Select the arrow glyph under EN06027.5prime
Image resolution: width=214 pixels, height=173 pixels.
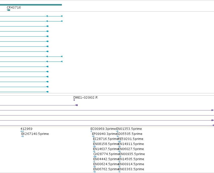119,152
